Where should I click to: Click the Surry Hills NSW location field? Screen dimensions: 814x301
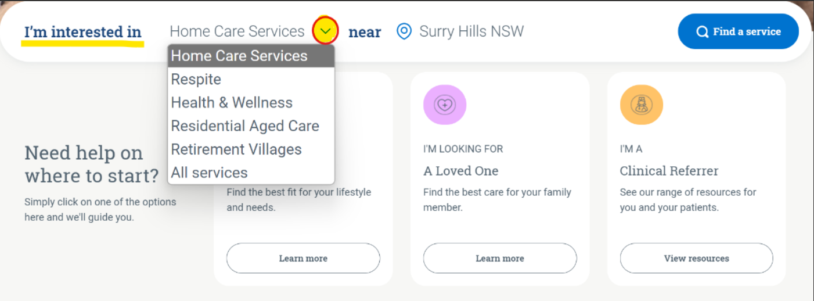tap(471, 31)
